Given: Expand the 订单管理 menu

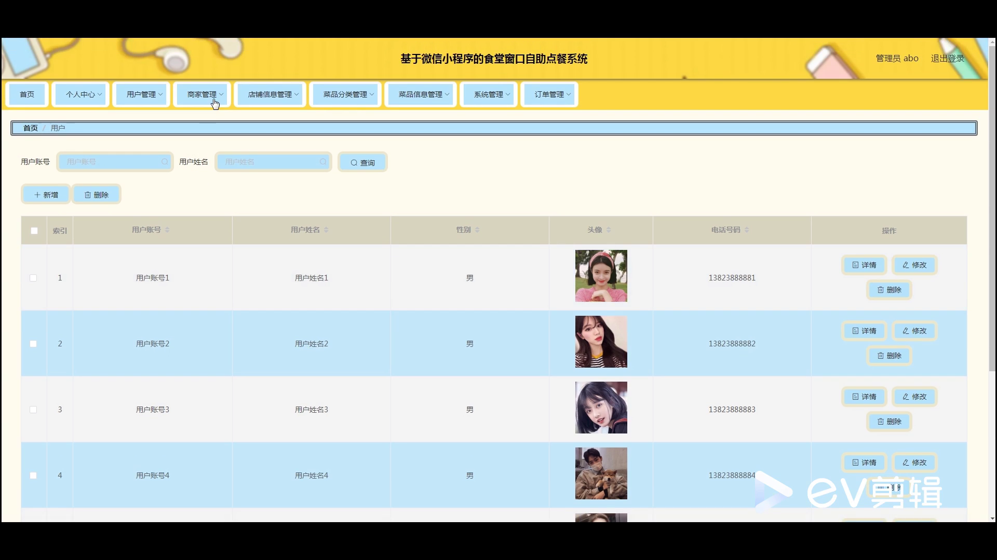Looking at the screenshot, I should (549, 94).
